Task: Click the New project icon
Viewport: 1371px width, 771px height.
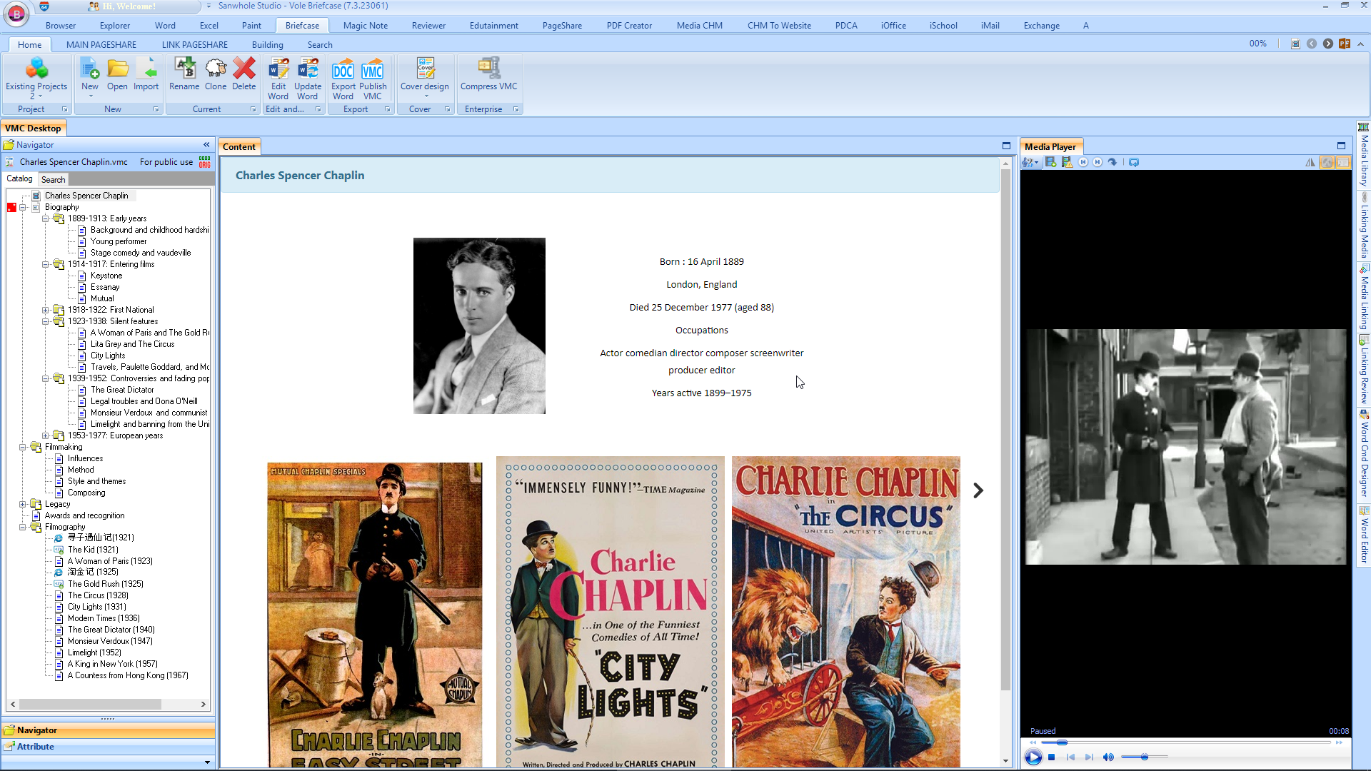Action: [90, 69]
